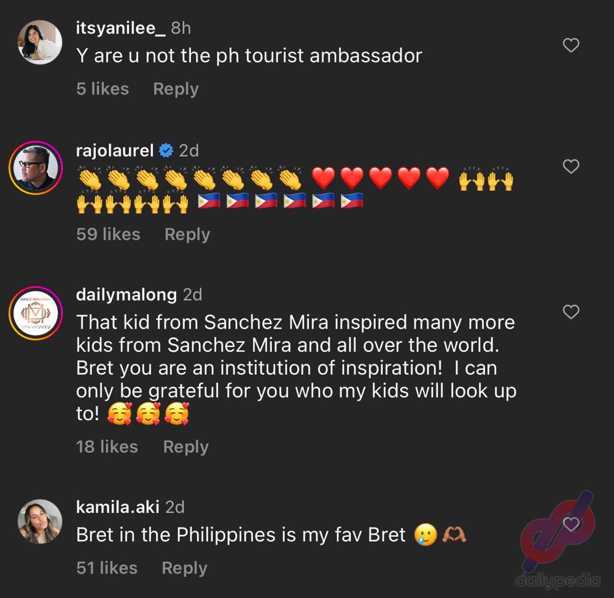Reply to the ph tourist ambassador comment
Image resolution: width=614 pixels, height=598 pixels.
click(x=176, y=89)
